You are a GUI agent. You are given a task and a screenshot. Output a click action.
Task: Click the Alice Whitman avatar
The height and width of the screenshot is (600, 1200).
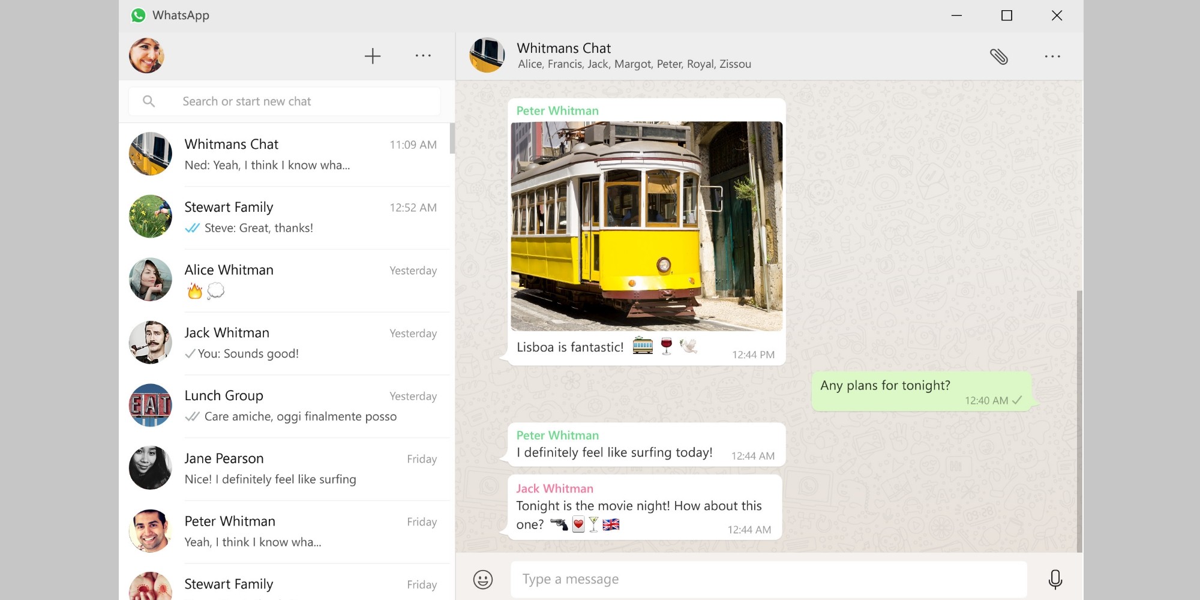click(x=150, y=280)
